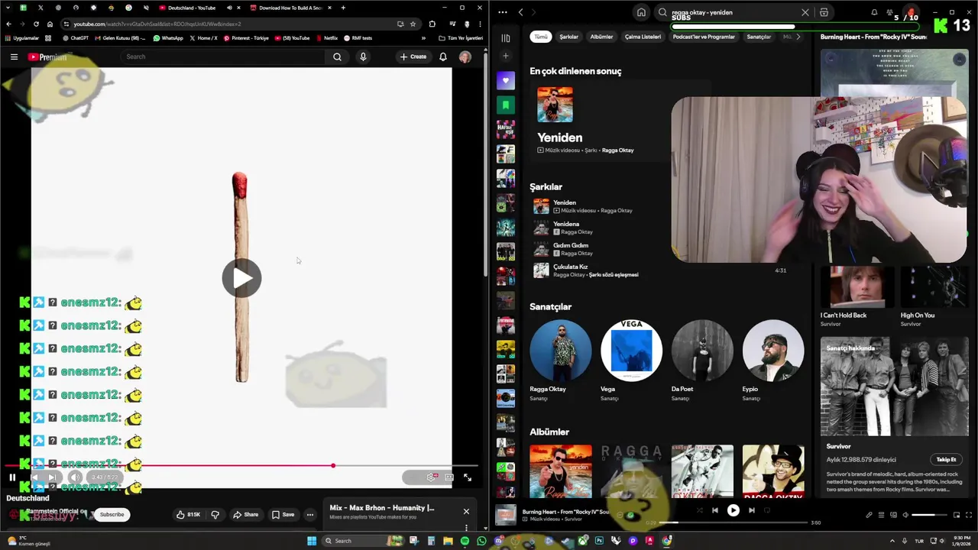The height and width of the screenshot is (550, 978).
Task: Dislike the Deutschland video
Action: click(215, 515)
